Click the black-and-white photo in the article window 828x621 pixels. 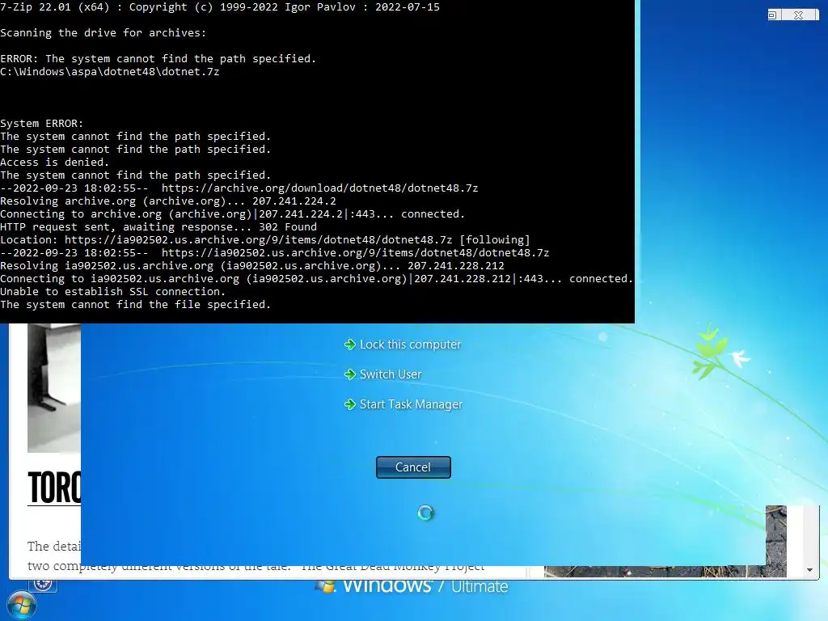(x=54, y=387)
